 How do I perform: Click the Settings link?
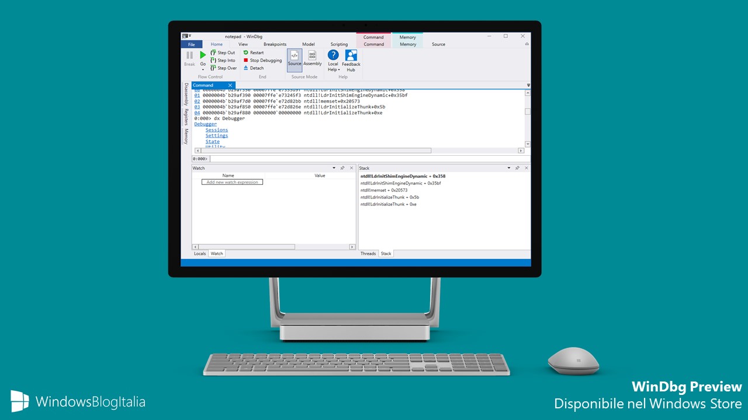tap(217, 136)
